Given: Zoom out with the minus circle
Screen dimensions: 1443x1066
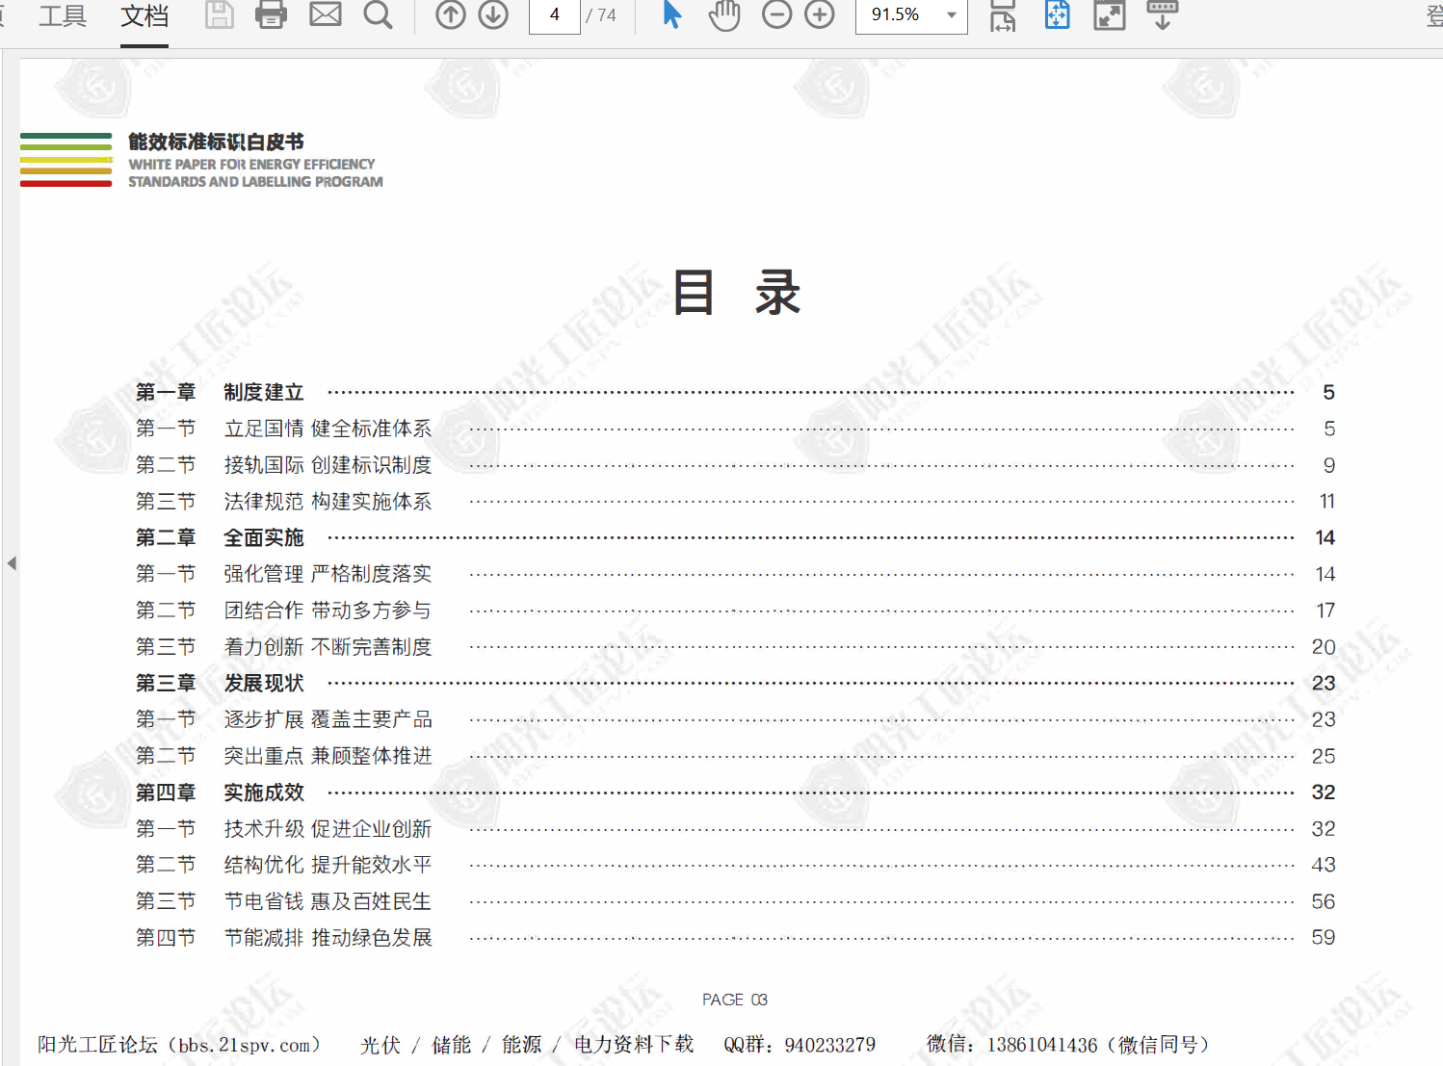Looking at the screenshot, I should [x=776, y=14].
